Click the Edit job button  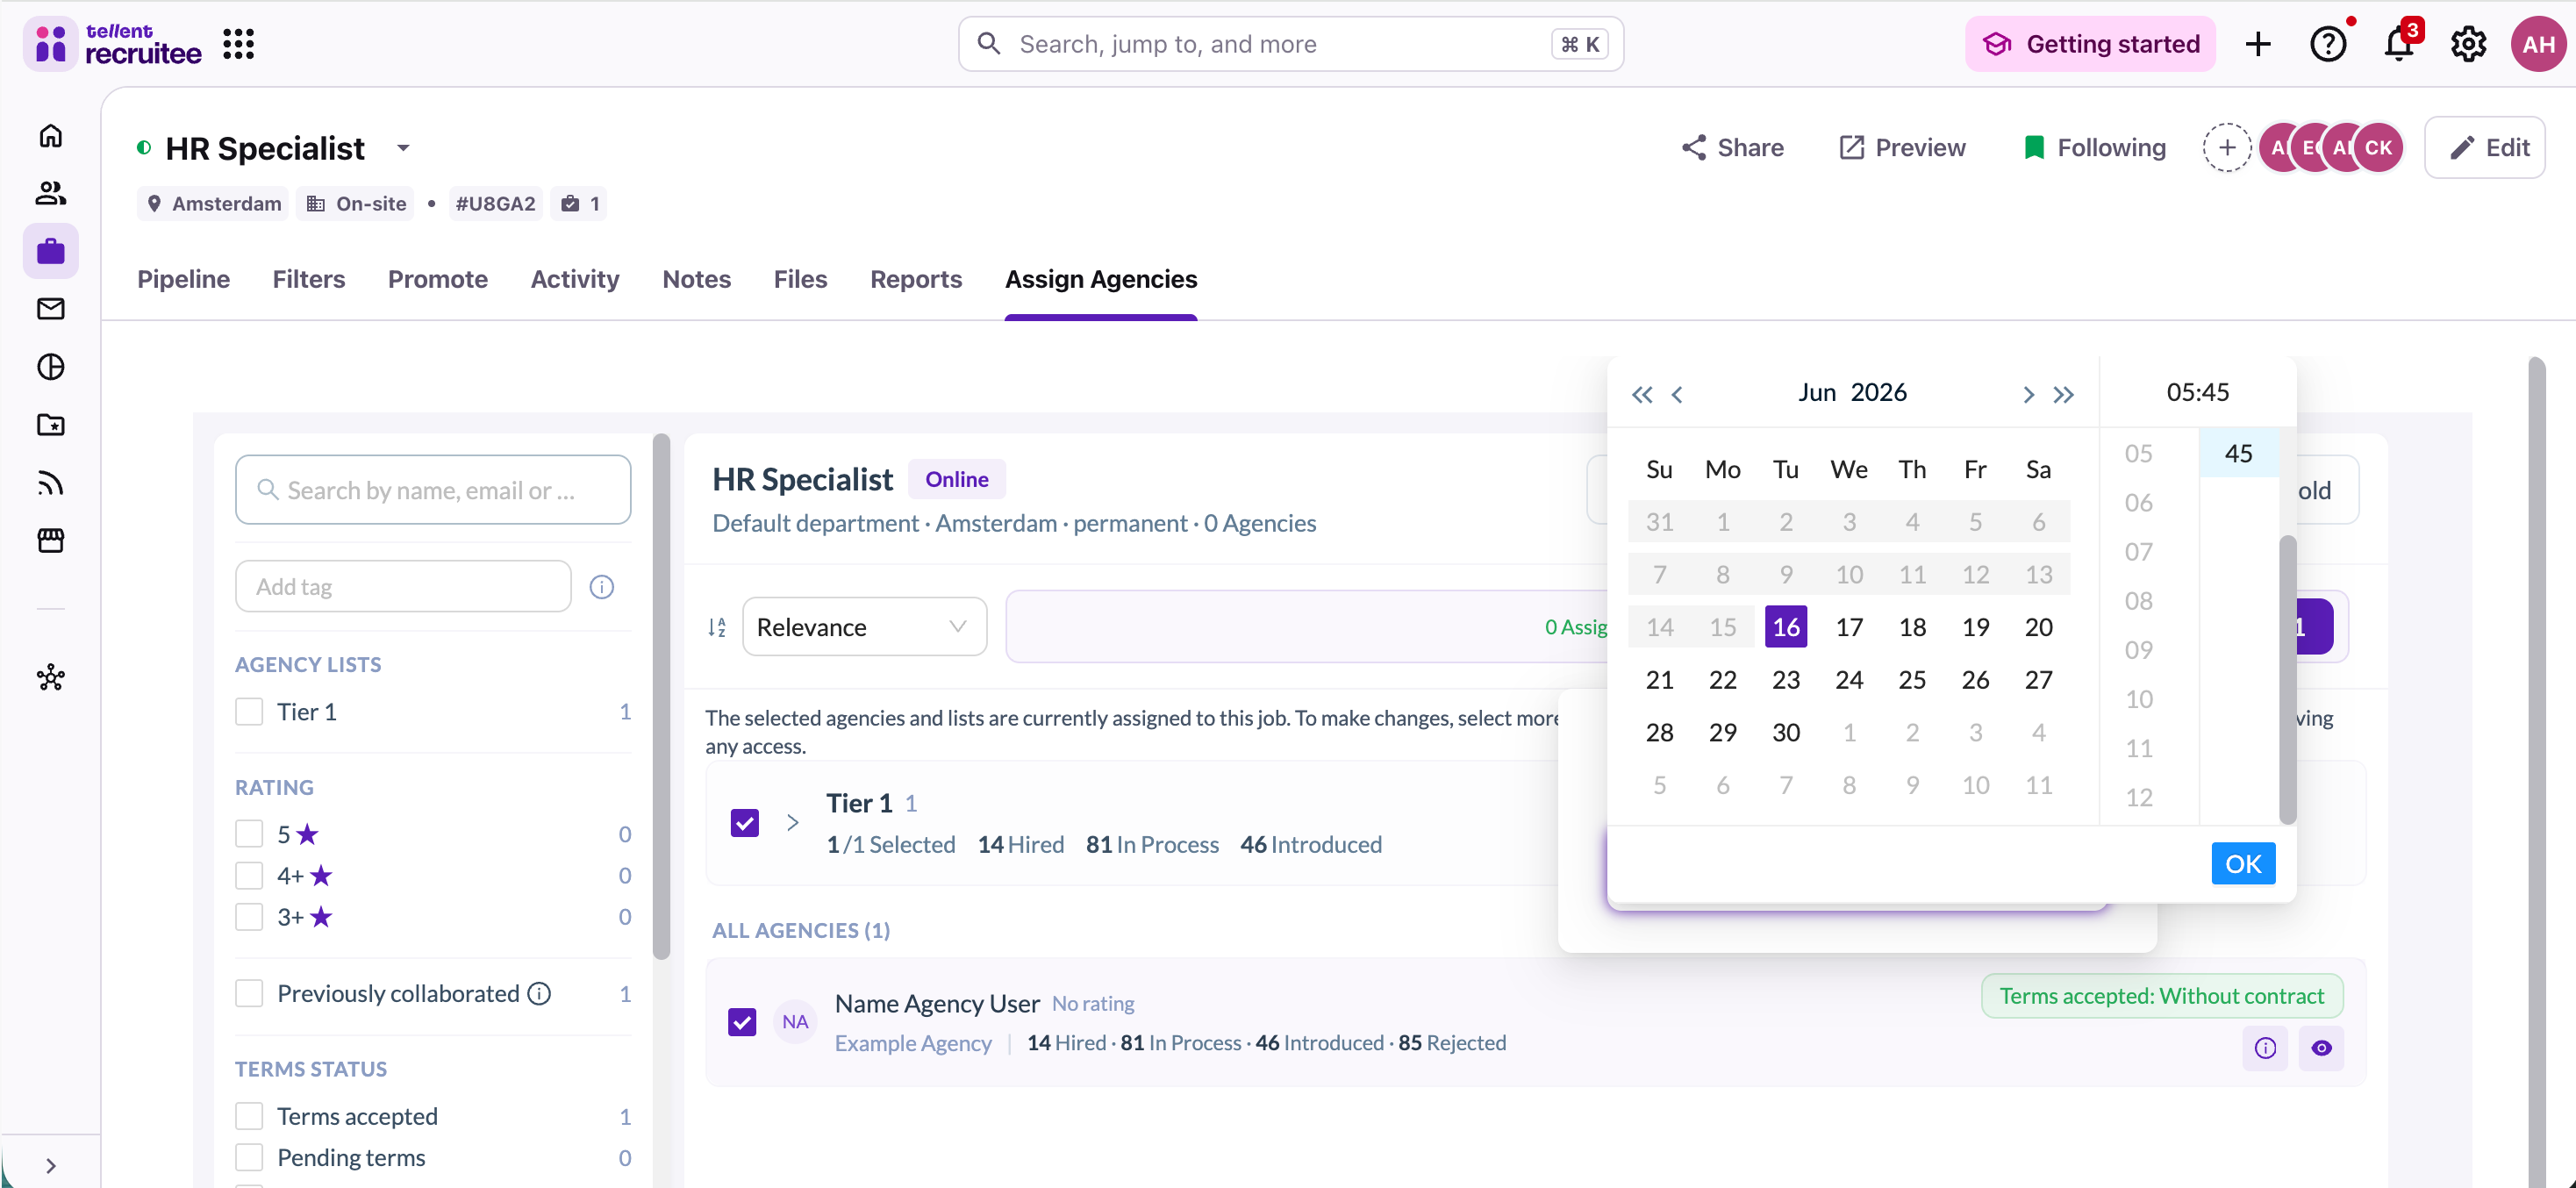2484,148
